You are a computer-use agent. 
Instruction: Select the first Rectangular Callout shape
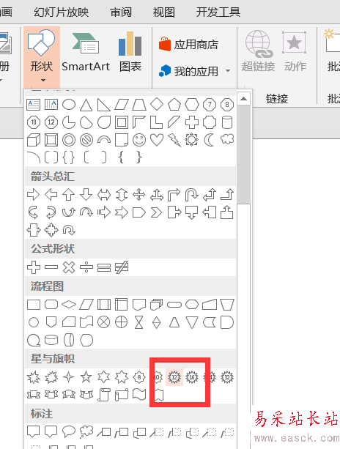tap(34, 431)
